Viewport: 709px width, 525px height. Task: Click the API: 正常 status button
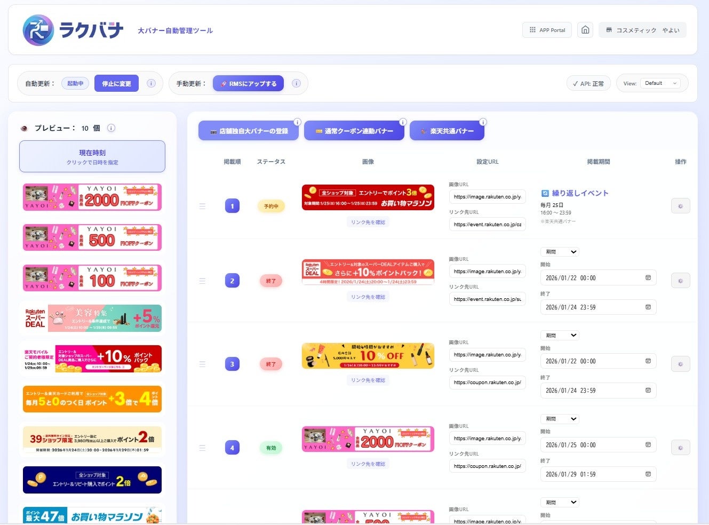[588, 83]
